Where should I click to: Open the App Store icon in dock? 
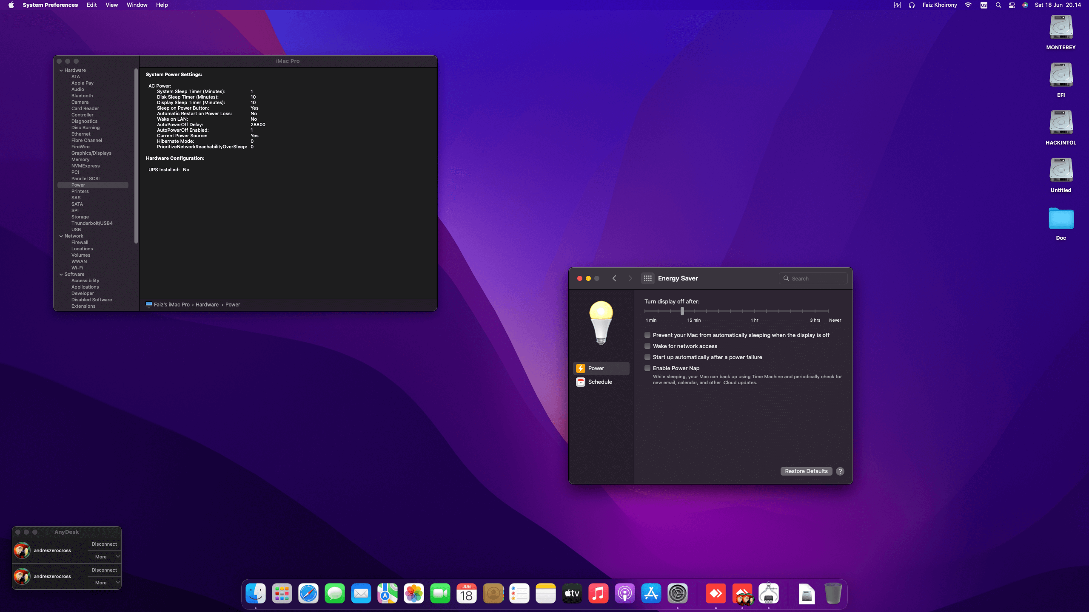coord(651,593)
